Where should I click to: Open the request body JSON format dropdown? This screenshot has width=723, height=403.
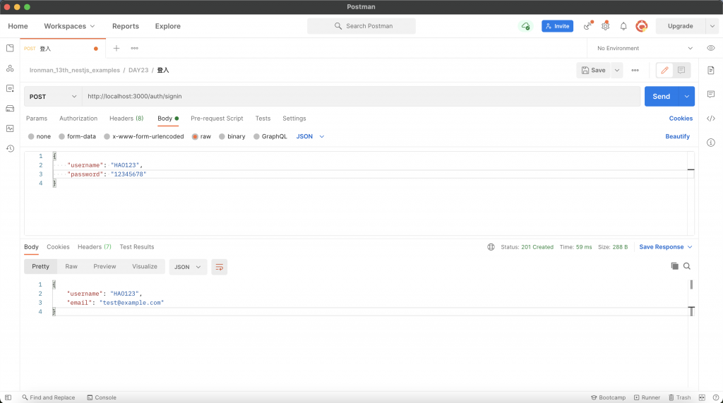click(310, 136)
